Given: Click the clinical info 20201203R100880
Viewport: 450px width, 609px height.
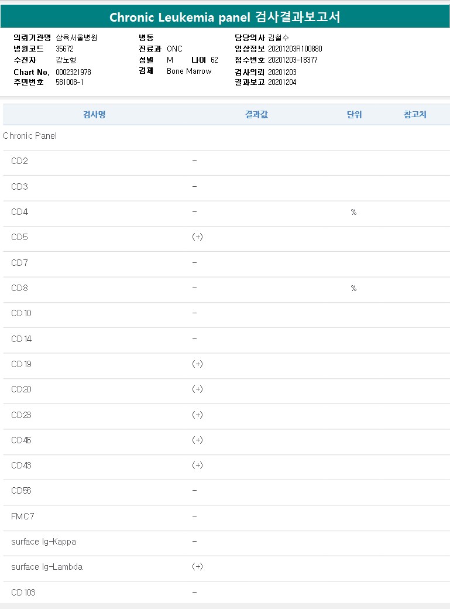Looking at the screenshot, I should click(295, 49).
